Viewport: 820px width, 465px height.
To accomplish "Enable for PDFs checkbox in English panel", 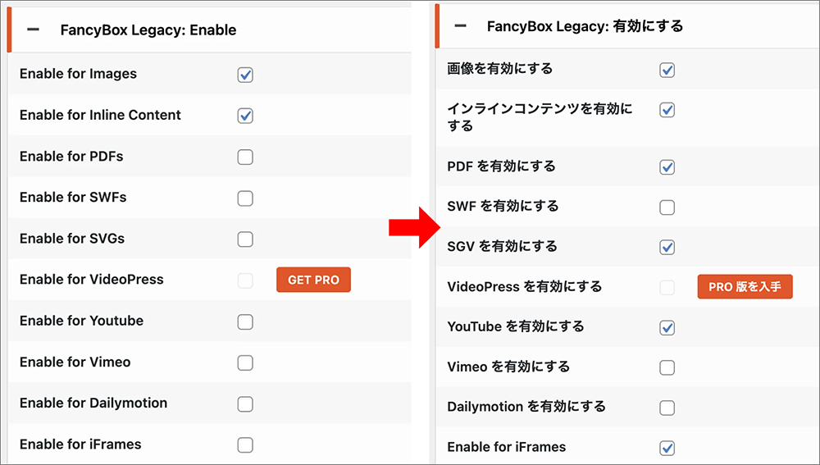I will [245, 157].
